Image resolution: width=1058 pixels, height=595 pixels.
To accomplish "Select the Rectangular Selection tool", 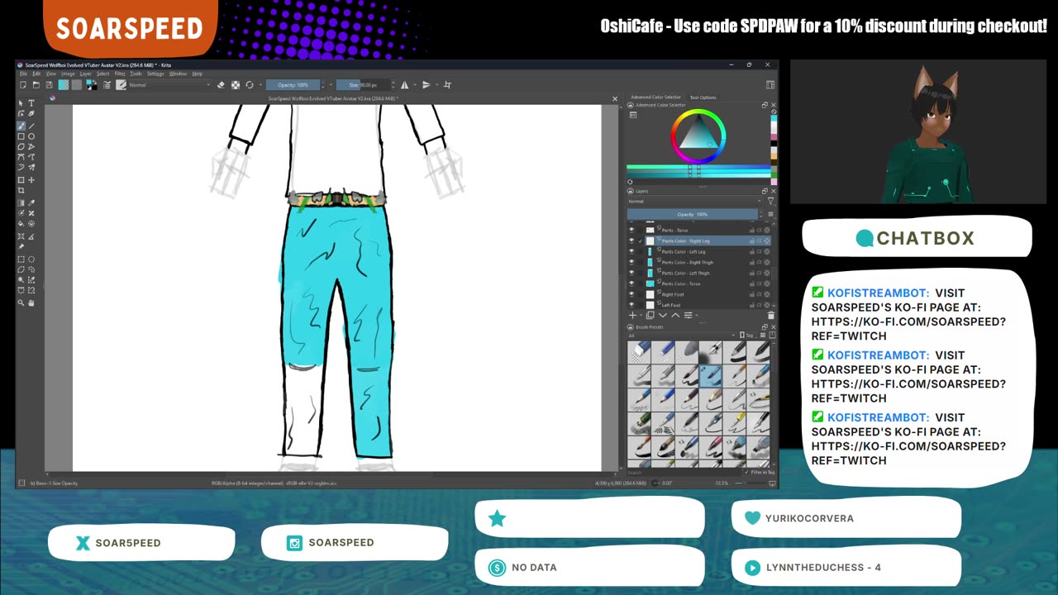I will tap(21, 259).
